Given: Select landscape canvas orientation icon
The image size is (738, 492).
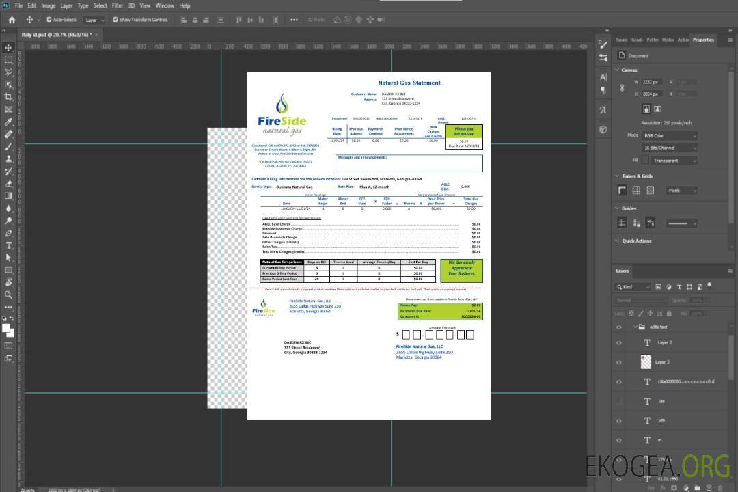Looking at the screenshot, I should pyautogui.click(x=657, y=109).
